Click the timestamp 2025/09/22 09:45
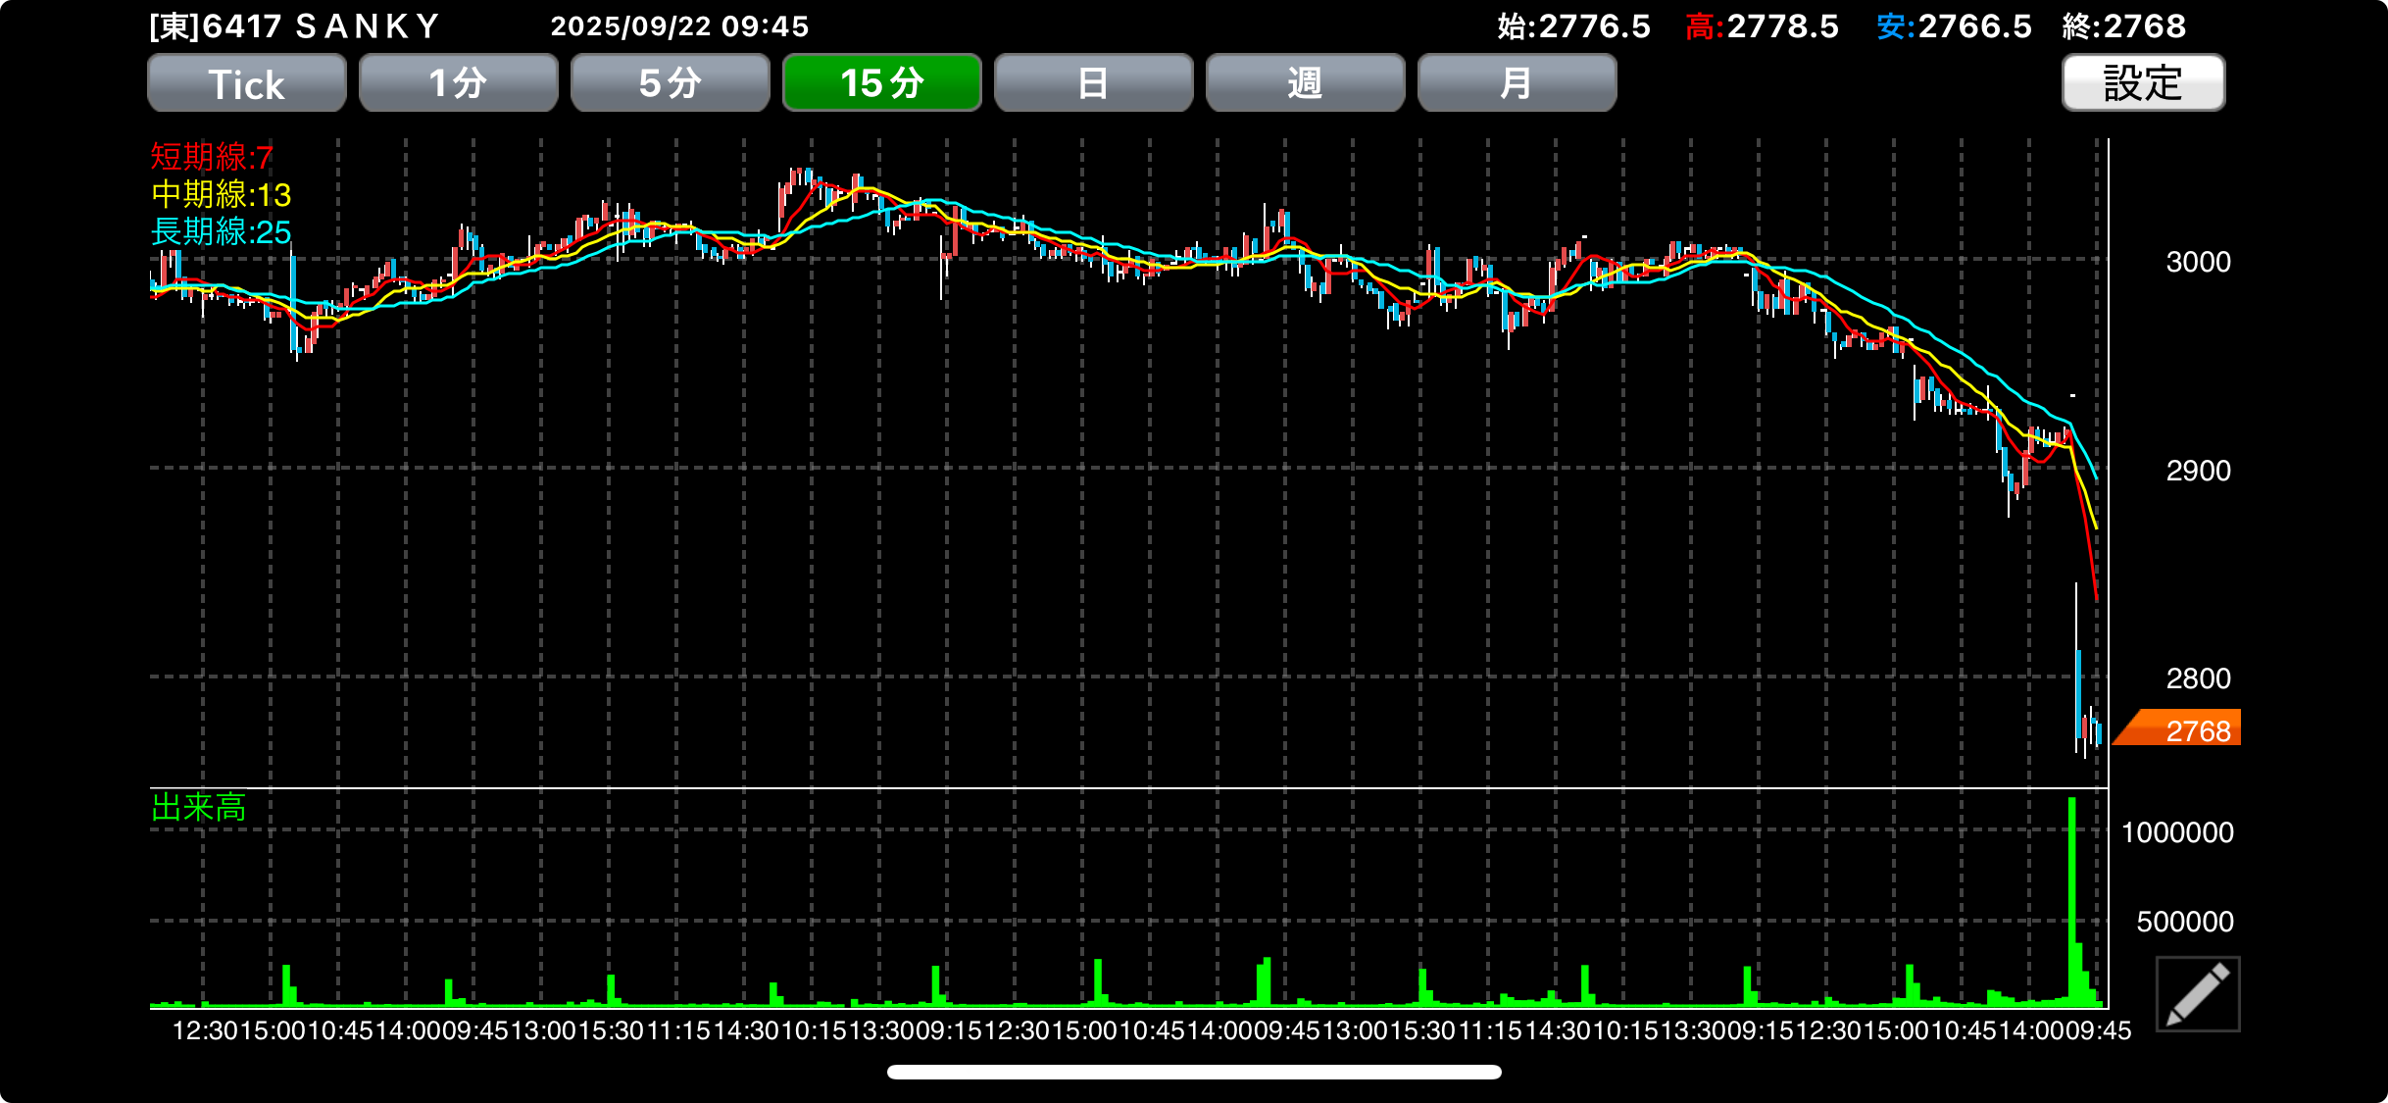This screenshot has height=1103, width=2388. tap(679, 26)
